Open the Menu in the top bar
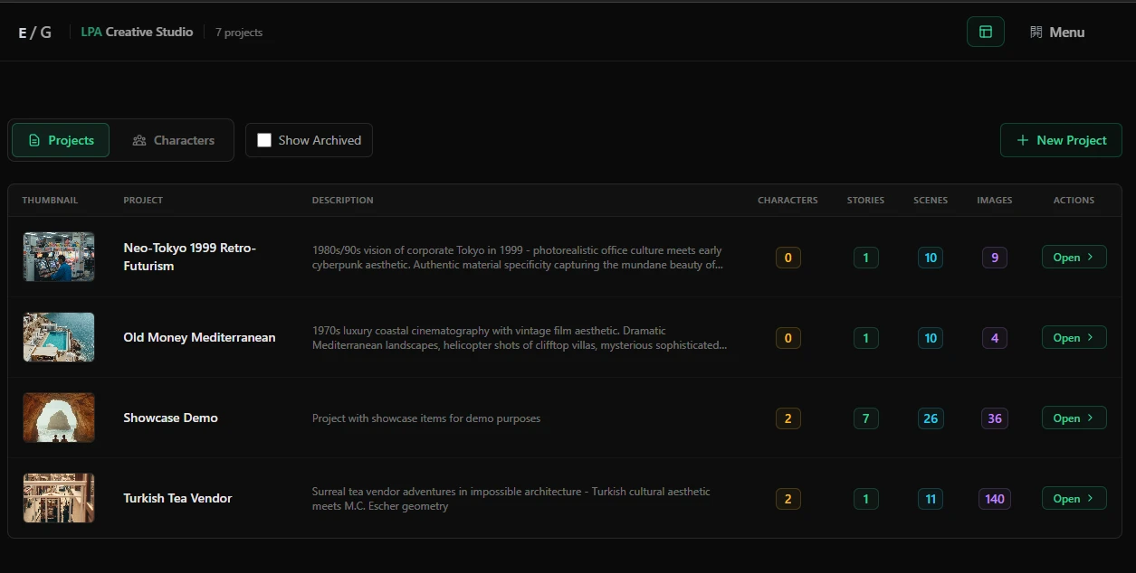Screen dimensions: 1136x573 coord(1056,31)
